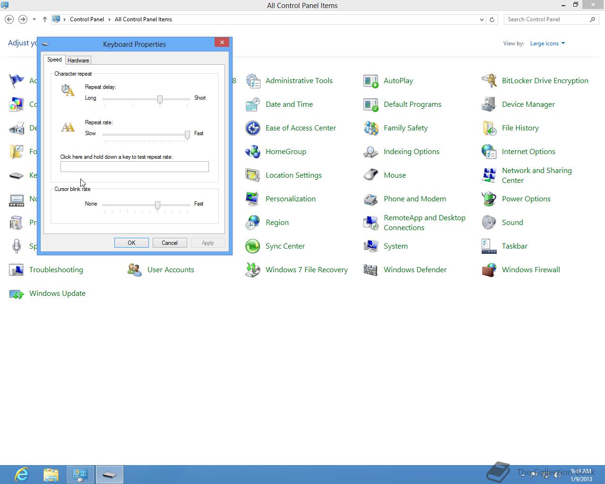This screenshot has height=484, width=605.
Task: Open Family Safety icon
Action: click(371, 128)
